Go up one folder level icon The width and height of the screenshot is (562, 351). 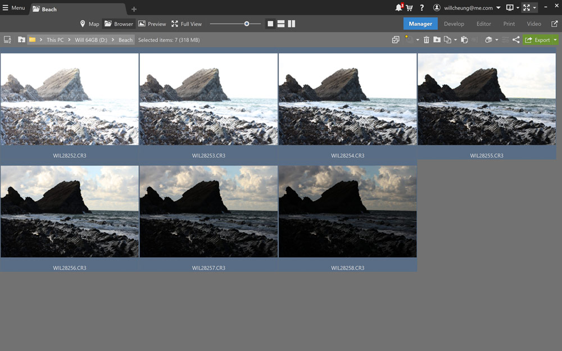click(21, 40)
